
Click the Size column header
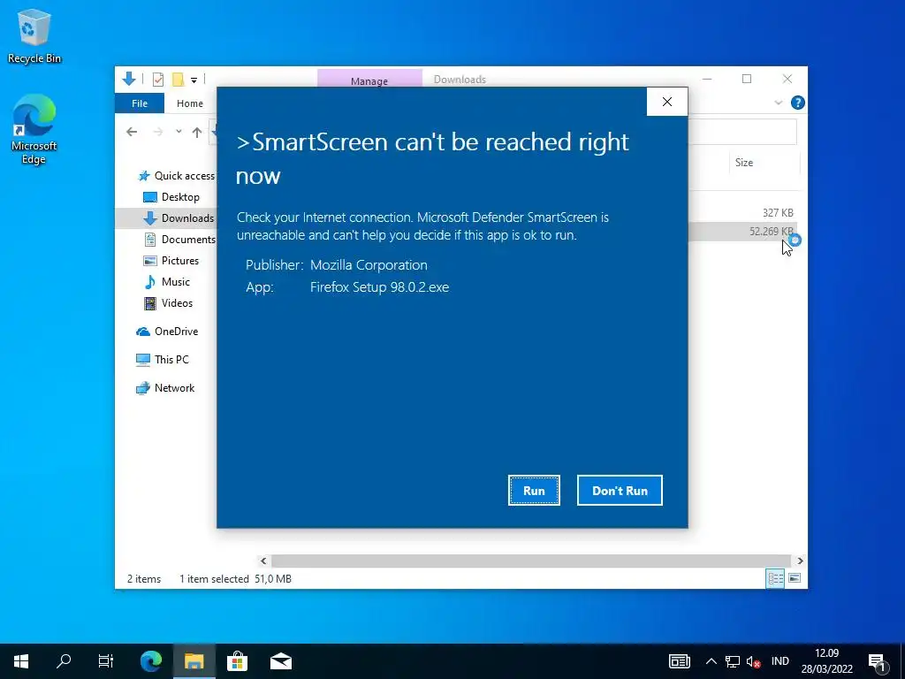(764, 163)
